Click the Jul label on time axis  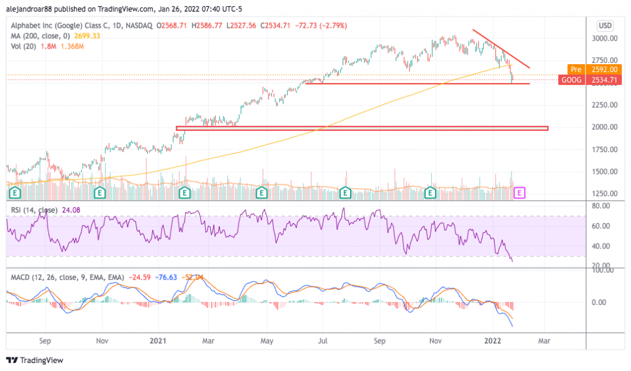click(x=322, y=341)
